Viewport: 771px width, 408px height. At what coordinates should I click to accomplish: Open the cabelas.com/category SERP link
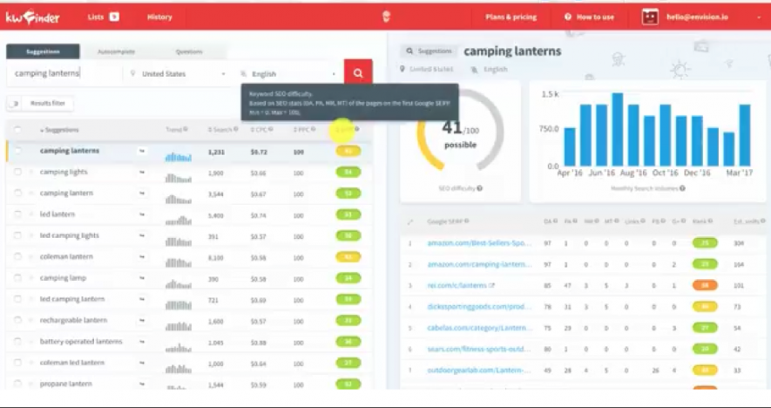pyautogui.click(x=479, y=328)
